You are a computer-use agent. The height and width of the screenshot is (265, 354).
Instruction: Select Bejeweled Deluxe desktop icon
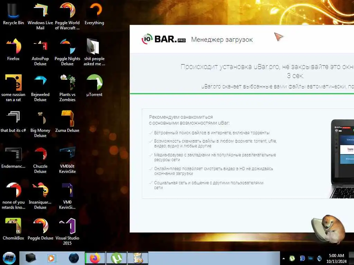pyautogui.click(x=40, y=88)
